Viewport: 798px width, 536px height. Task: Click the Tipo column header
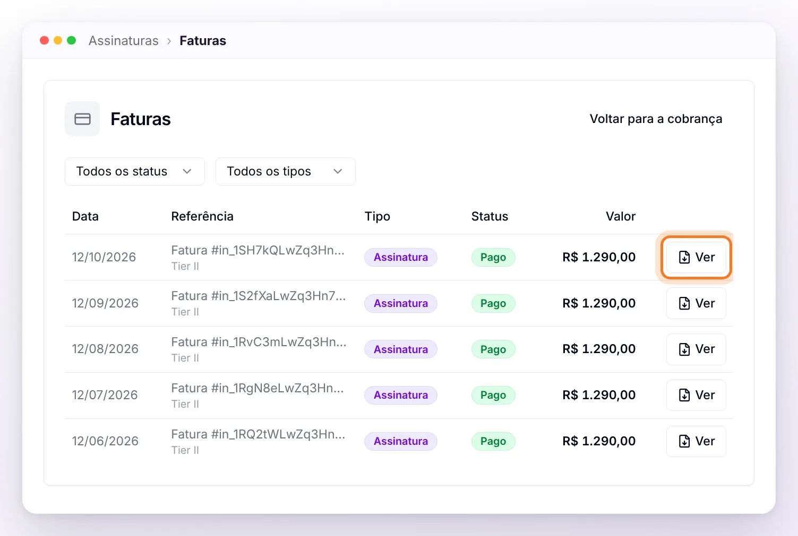pos(377,216)
